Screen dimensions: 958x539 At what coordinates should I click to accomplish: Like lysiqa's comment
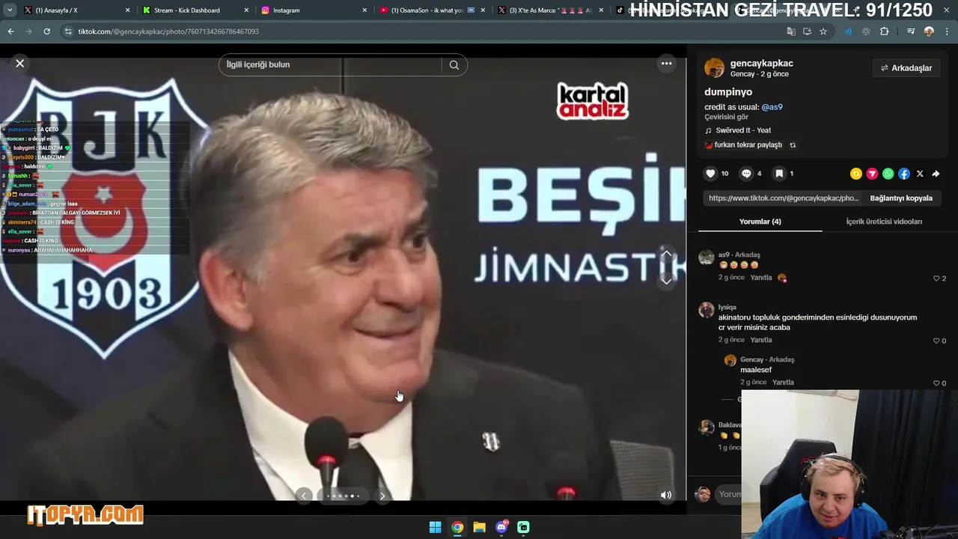coord(936,341)
